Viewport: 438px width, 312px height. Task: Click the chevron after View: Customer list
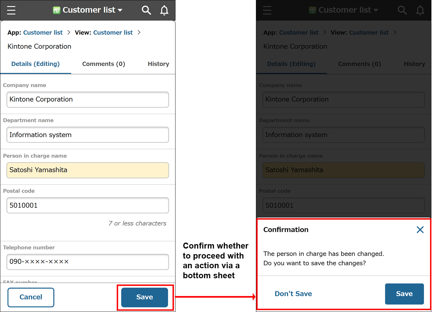[x=139, y=33]
